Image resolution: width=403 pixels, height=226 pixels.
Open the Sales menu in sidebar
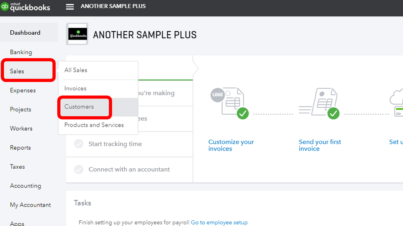coord(17,71)
